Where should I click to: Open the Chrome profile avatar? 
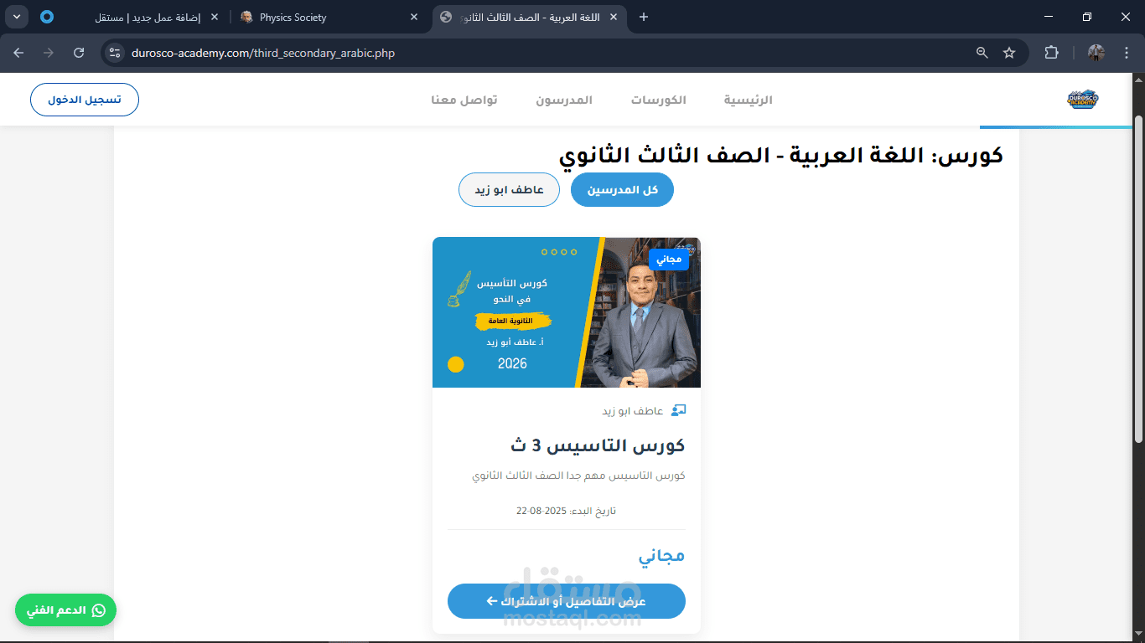click(1096, 53)
